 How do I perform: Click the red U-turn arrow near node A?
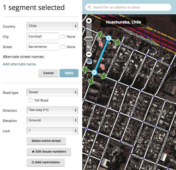coord(102,67)
